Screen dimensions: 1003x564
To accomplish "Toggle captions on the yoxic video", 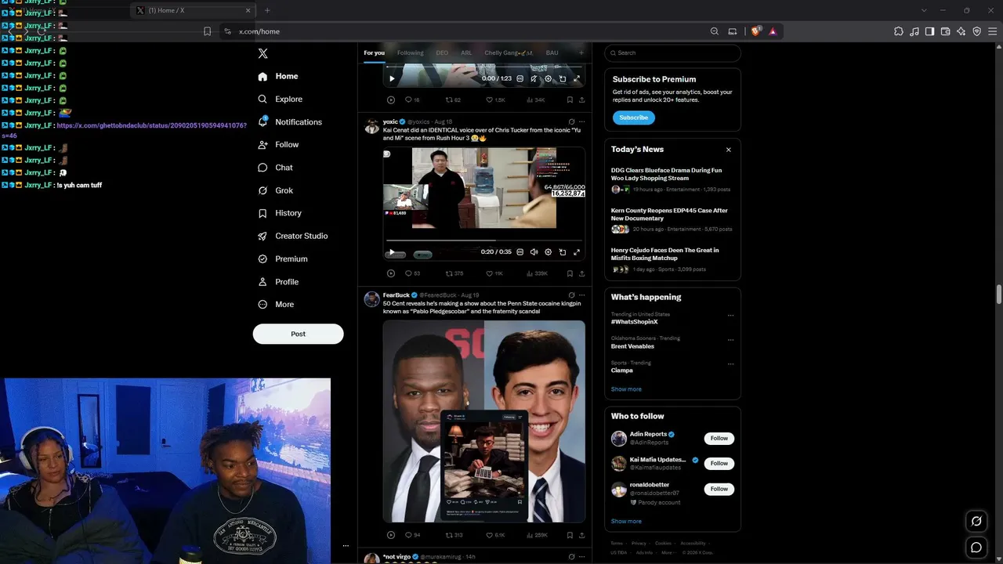I will (520, 252).
